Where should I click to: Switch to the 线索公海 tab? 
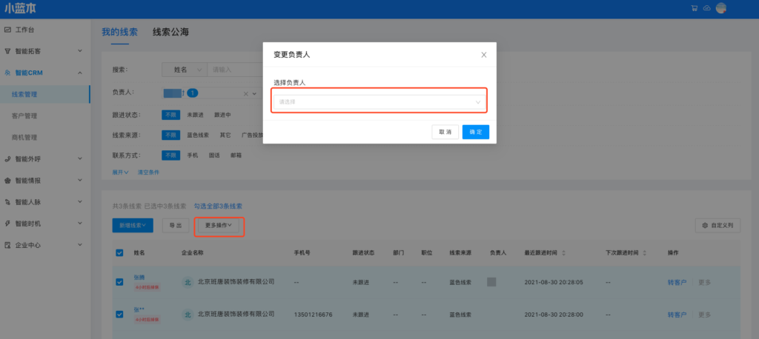click(170, 32)
